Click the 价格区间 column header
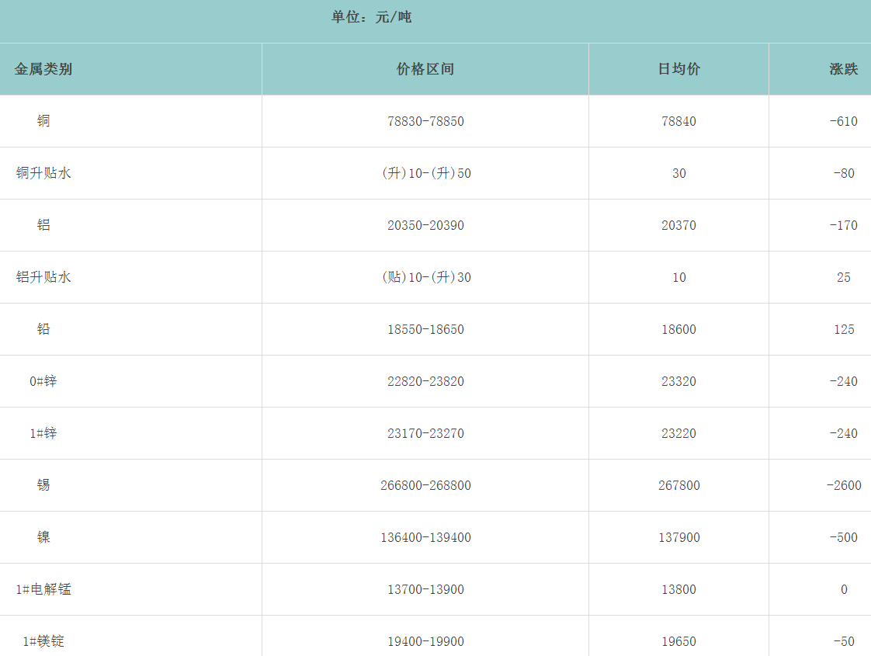 (x=425, y=69)
